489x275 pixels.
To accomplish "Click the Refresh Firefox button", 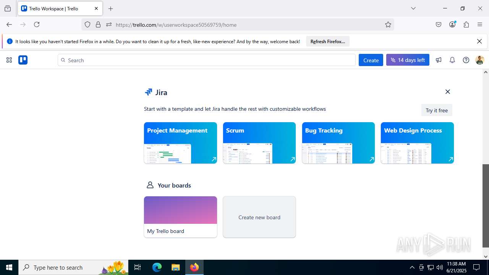I will (328, 41).
